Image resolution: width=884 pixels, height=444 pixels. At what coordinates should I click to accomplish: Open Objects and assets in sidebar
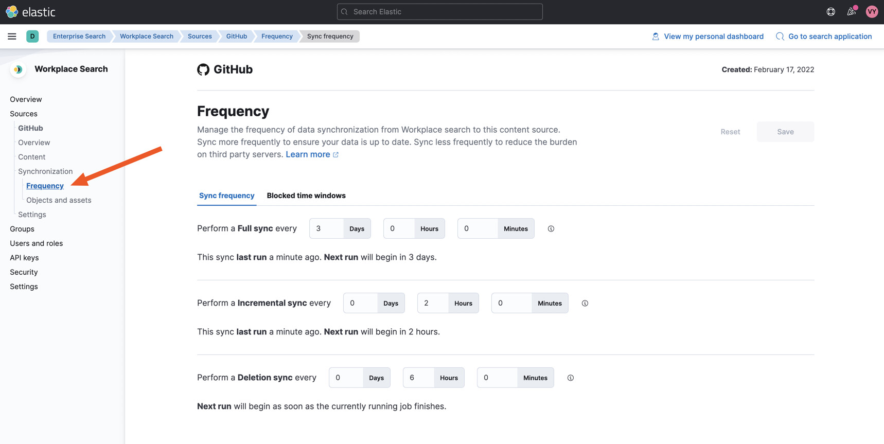59,200
